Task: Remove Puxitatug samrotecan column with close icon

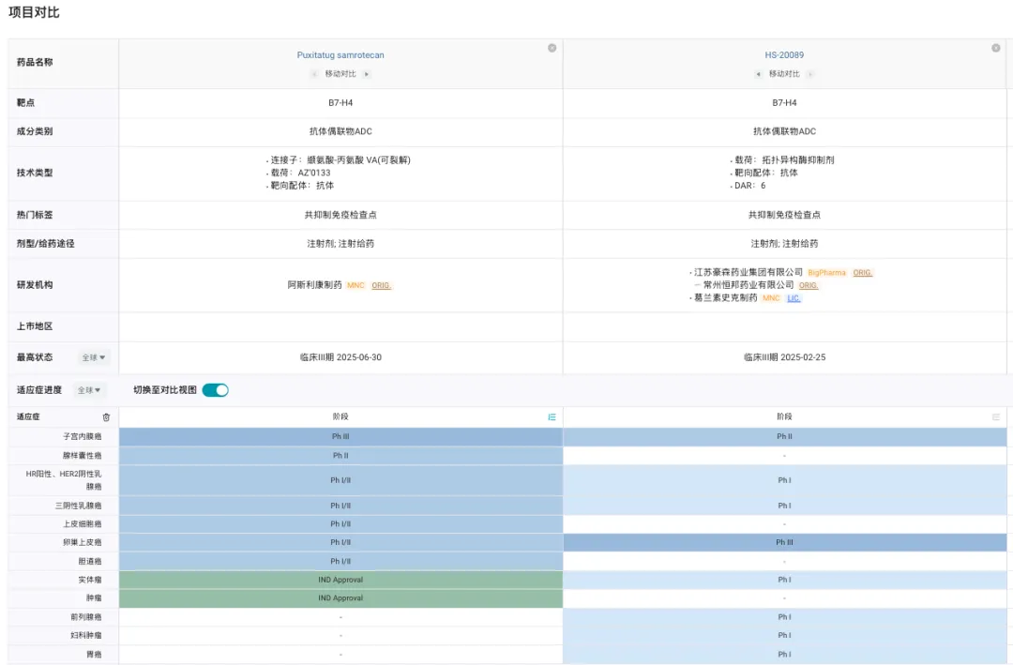Action: point(552,48)
